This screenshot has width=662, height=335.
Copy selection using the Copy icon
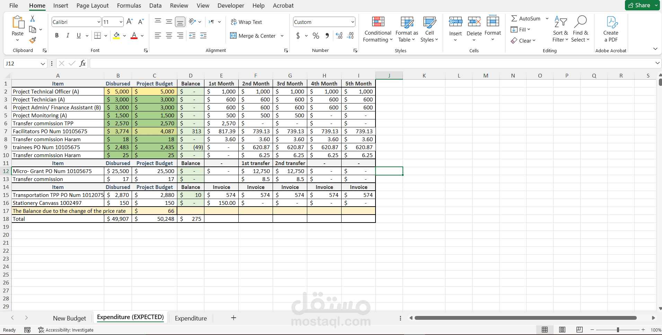pyautogui.click(x=33, y=29)
